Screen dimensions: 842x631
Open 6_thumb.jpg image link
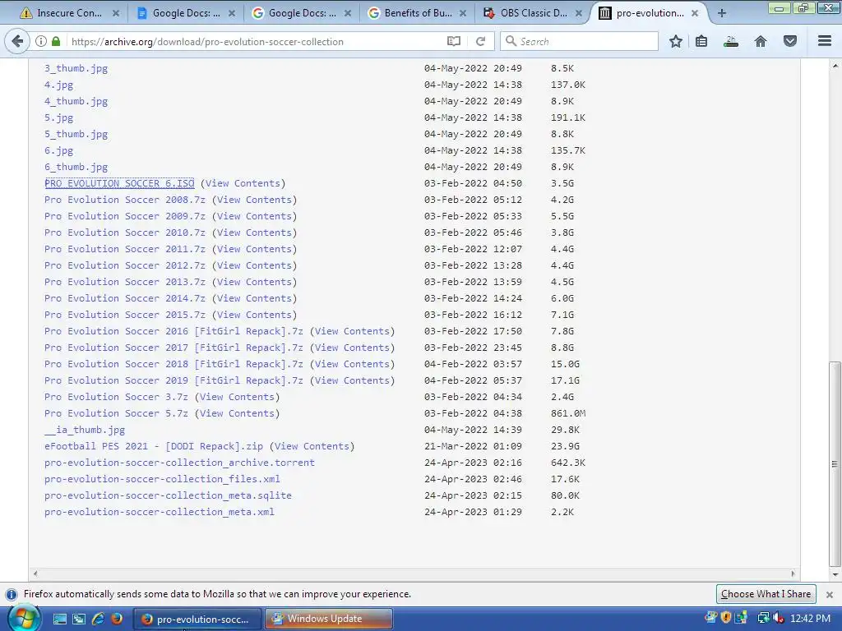coord(76,167)
